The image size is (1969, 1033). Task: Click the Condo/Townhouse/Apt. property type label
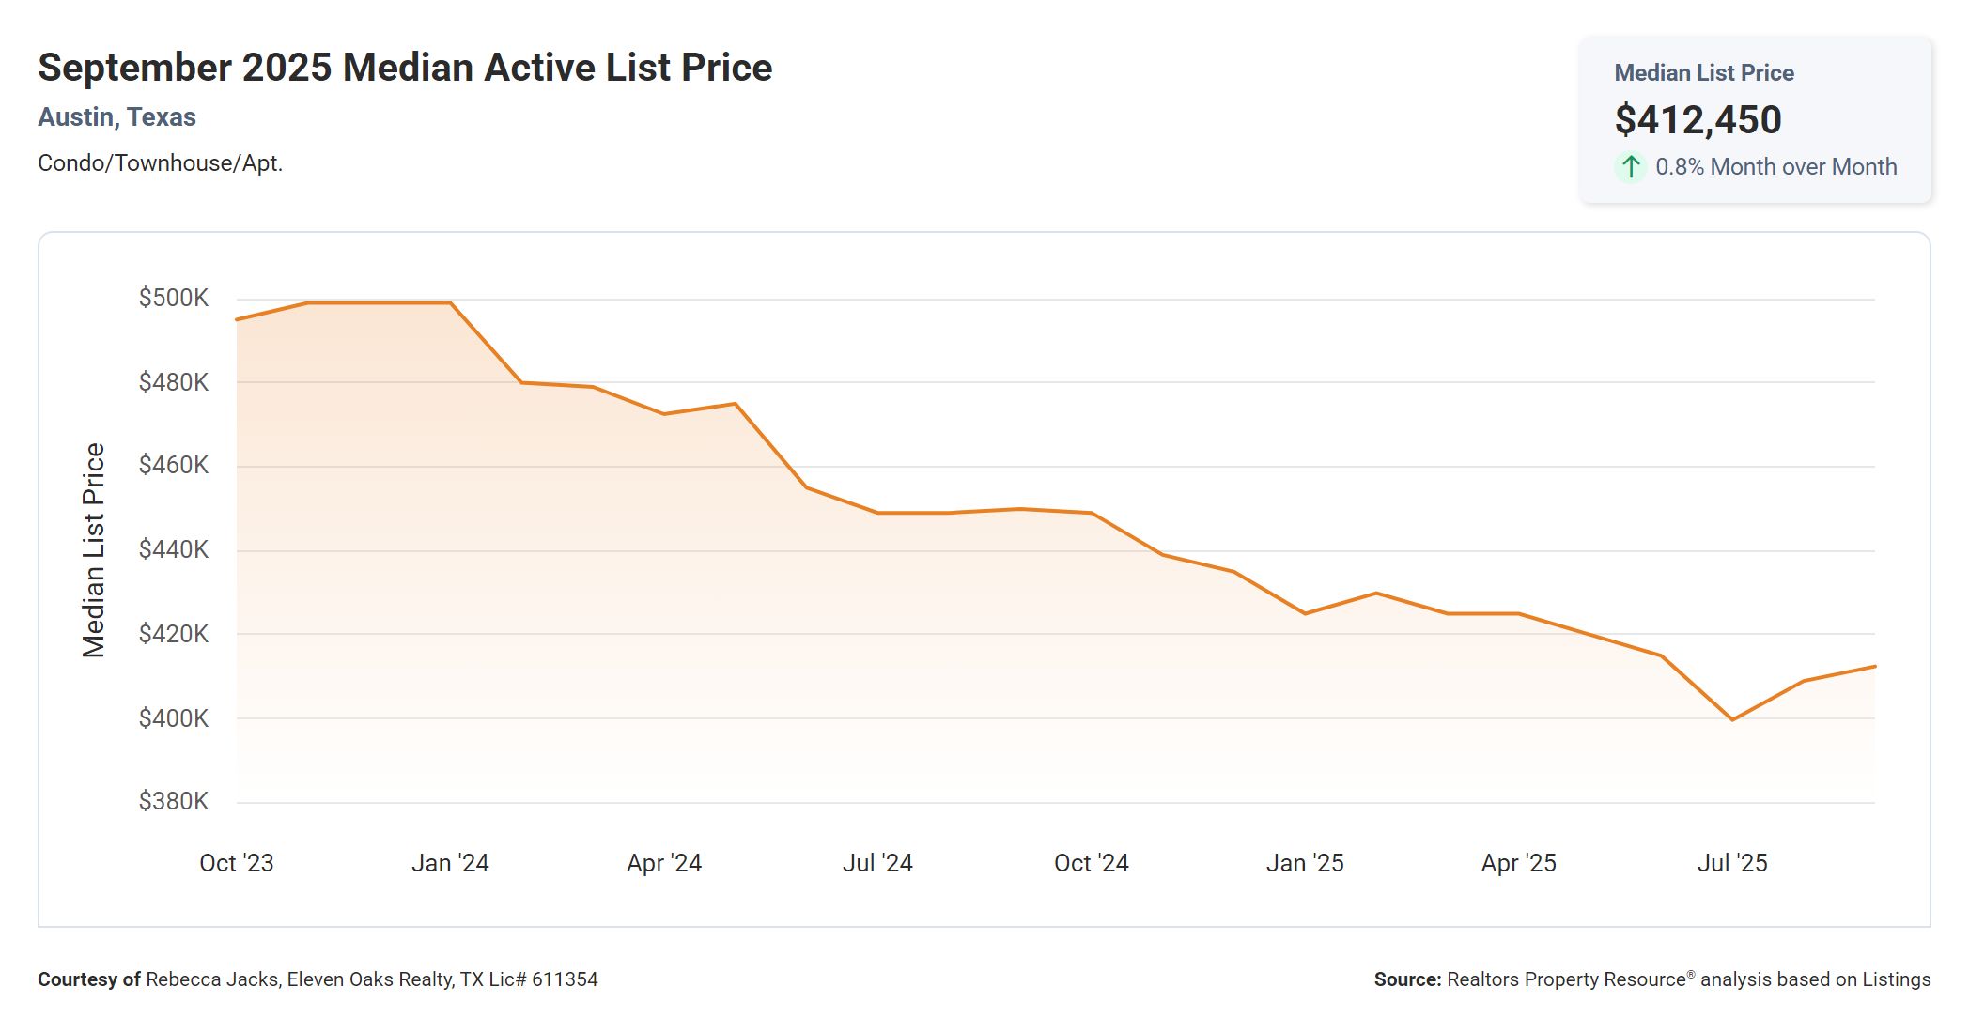coord(160,163)
